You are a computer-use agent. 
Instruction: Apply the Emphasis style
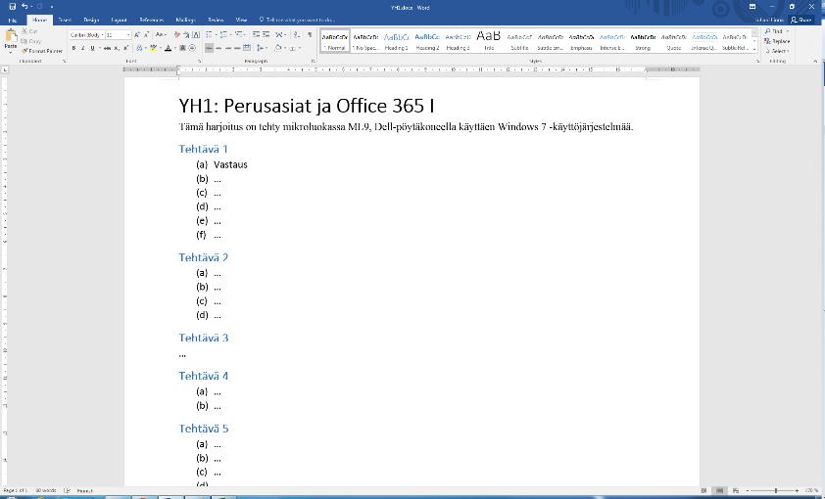(x=581, y=41)
